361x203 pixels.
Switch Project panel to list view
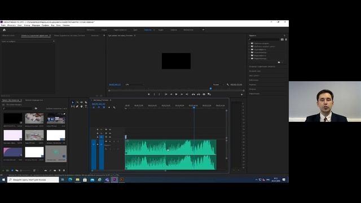7,170
